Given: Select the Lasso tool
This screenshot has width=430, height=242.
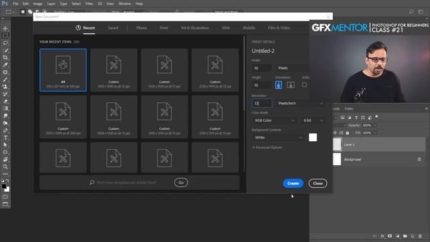Looking at the screenshot, I should coord(5,43).
